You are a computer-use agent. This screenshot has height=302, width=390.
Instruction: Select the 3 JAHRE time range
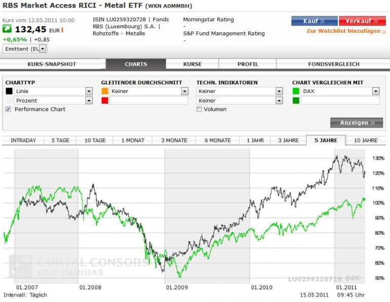click(x=288, y=140)
